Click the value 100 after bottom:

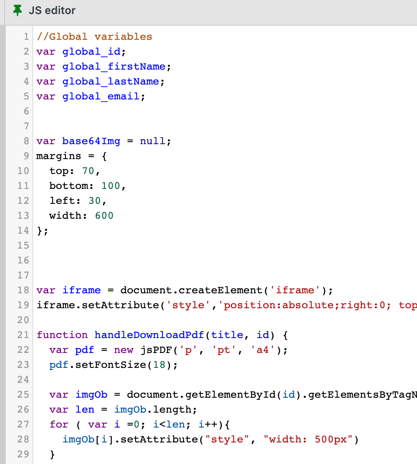111,186
